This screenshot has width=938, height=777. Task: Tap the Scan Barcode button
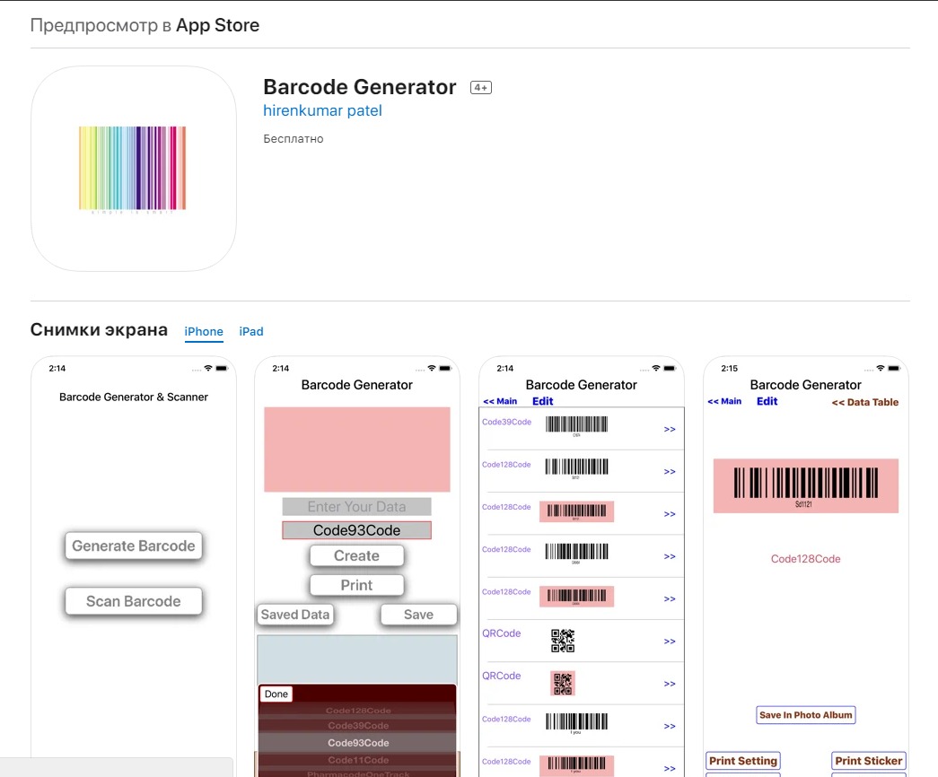tap(134, 601)
